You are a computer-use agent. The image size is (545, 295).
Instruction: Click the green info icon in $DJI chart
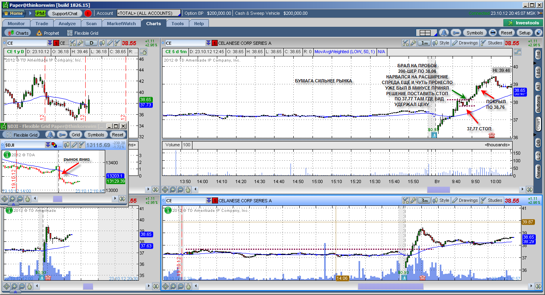pos(7,154)
